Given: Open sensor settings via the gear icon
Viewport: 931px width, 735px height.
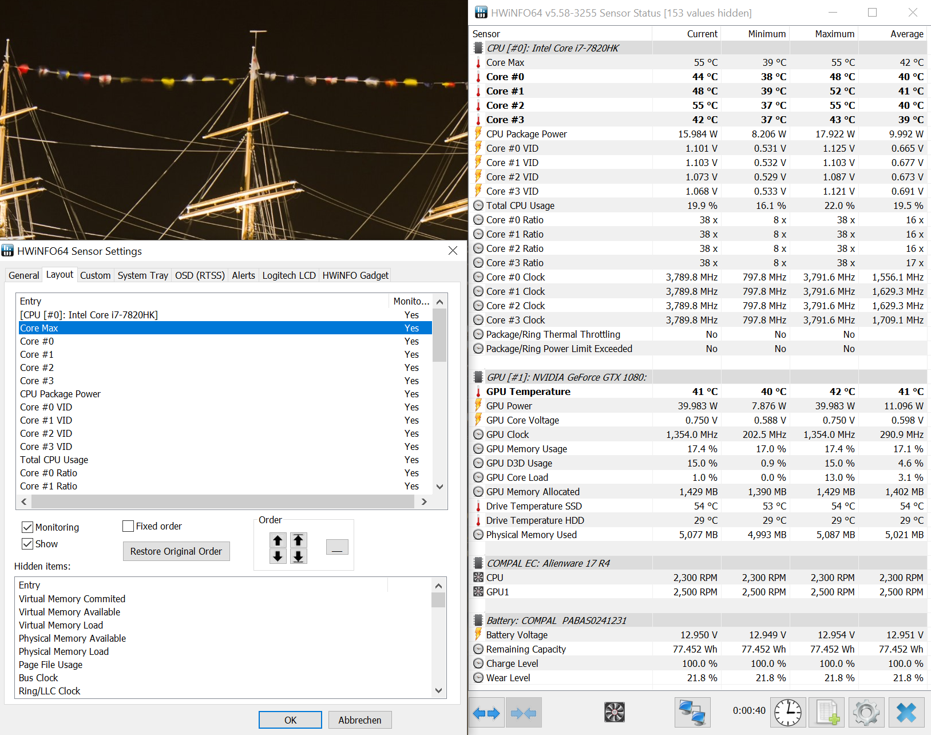Looking at the screenshot, I should (x=866, y=713).
